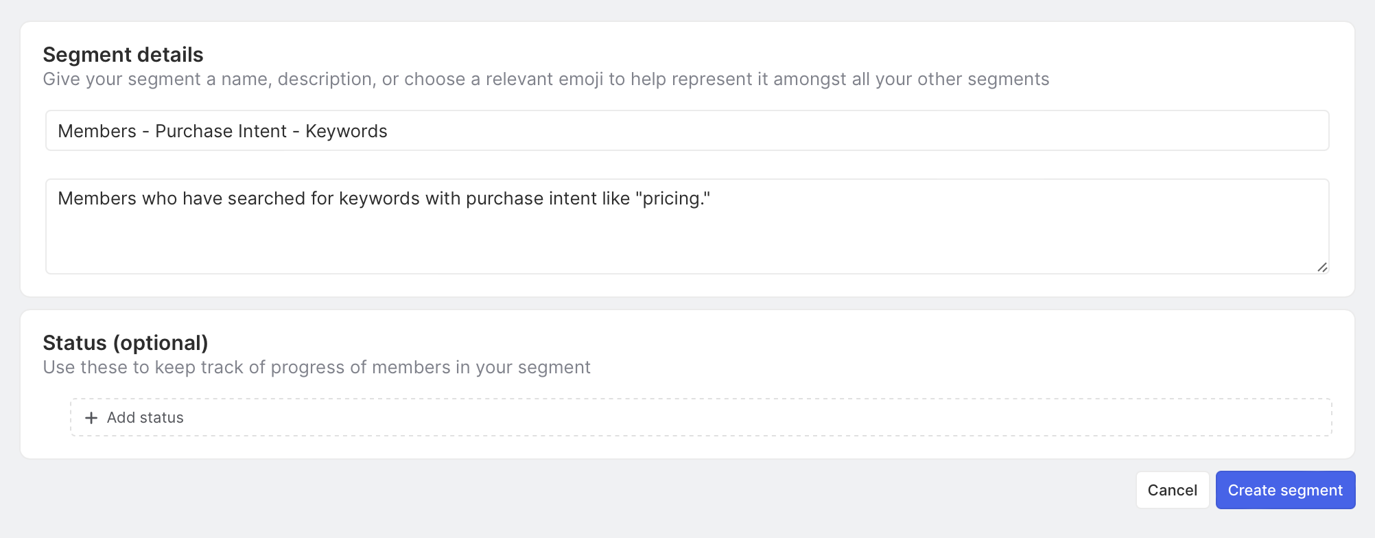This screenshot has width=1375, height=538.
Task: Click the Create segment button
Action: (x=1285, y=490)
